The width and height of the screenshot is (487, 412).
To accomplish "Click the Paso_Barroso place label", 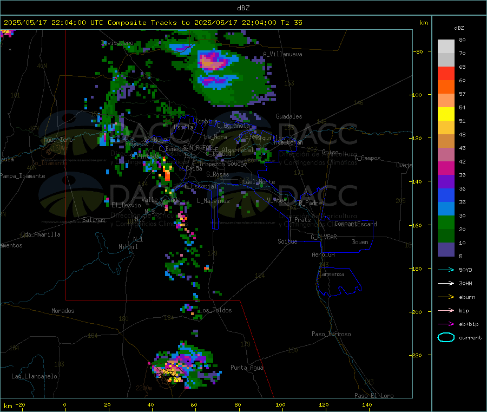I will pos(331,335).
